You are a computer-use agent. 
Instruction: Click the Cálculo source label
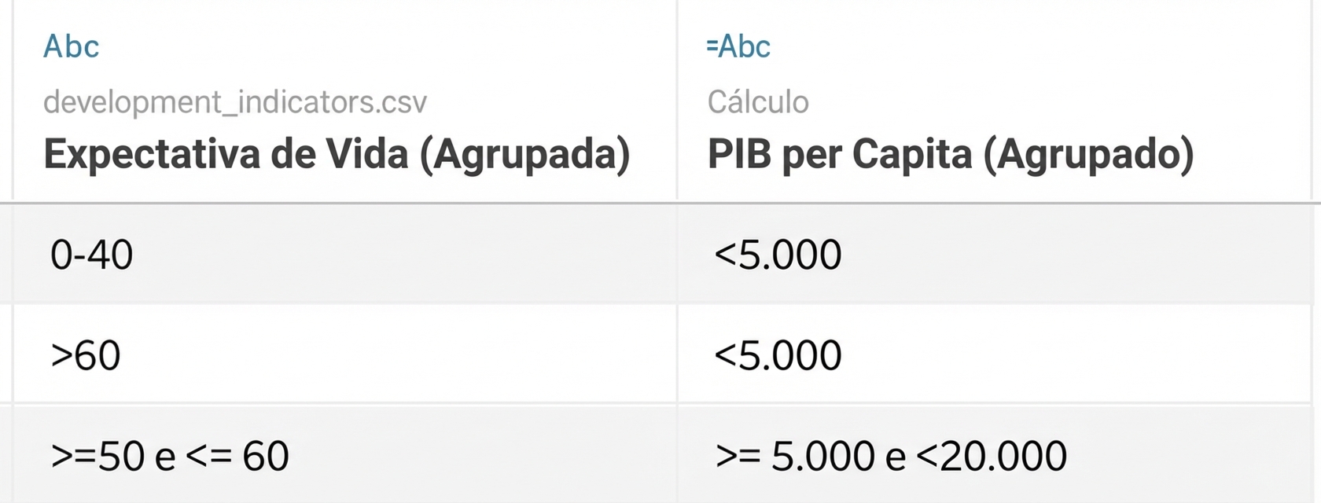[x=757, y=102]
